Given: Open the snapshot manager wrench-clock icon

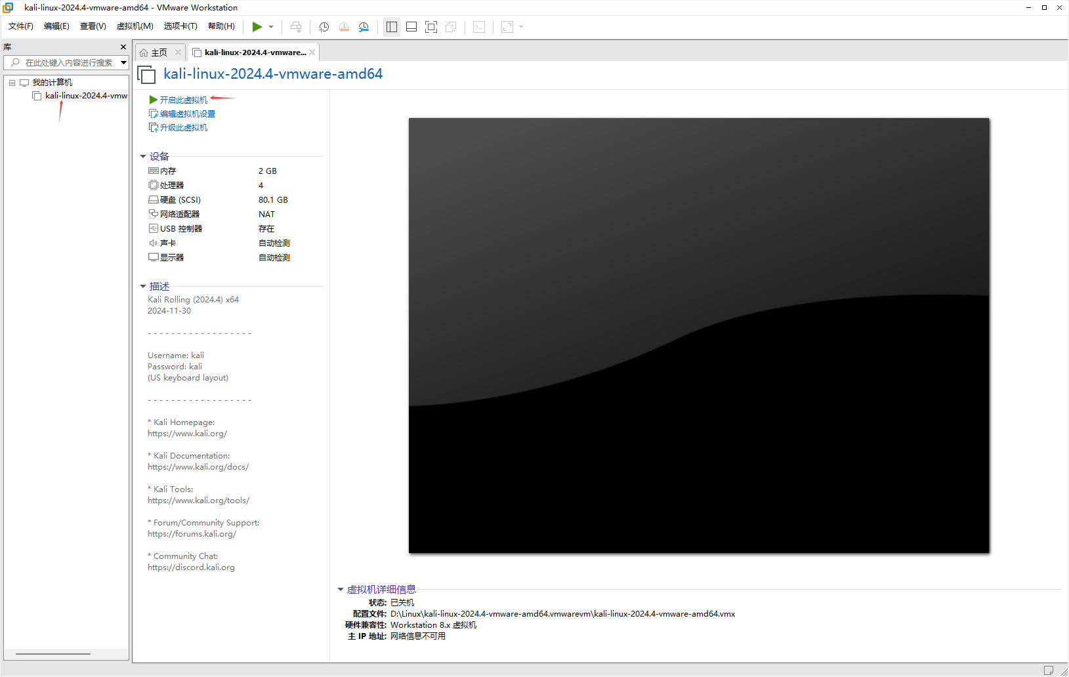Looking at the screenshot, I should (x=364, y=27).
